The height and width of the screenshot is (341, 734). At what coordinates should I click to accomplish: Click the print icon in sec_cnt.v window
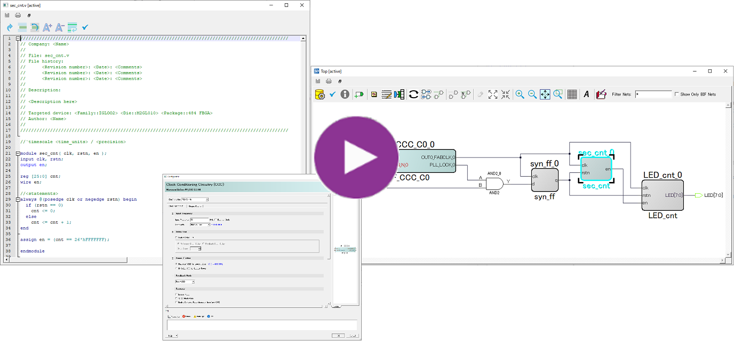pos(18,15)
